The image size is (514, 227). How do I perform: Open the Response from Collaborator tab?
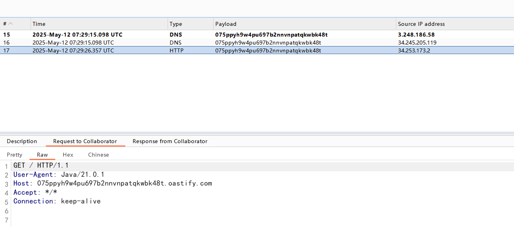[170, 141]
